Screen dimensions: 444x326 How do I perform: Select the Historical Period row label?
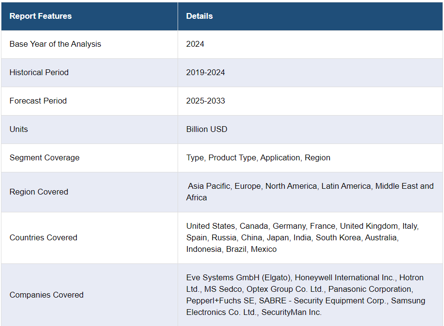(x=39, y=73)
